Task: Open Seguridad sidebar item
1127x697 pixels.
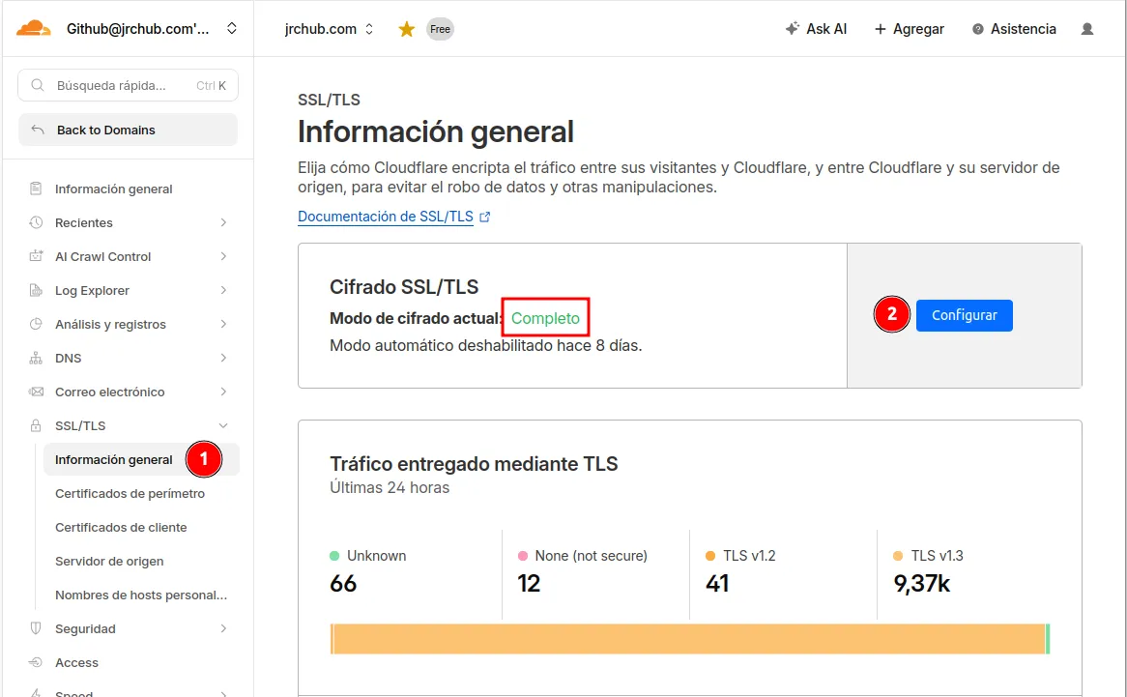Action: coord(85,628)
